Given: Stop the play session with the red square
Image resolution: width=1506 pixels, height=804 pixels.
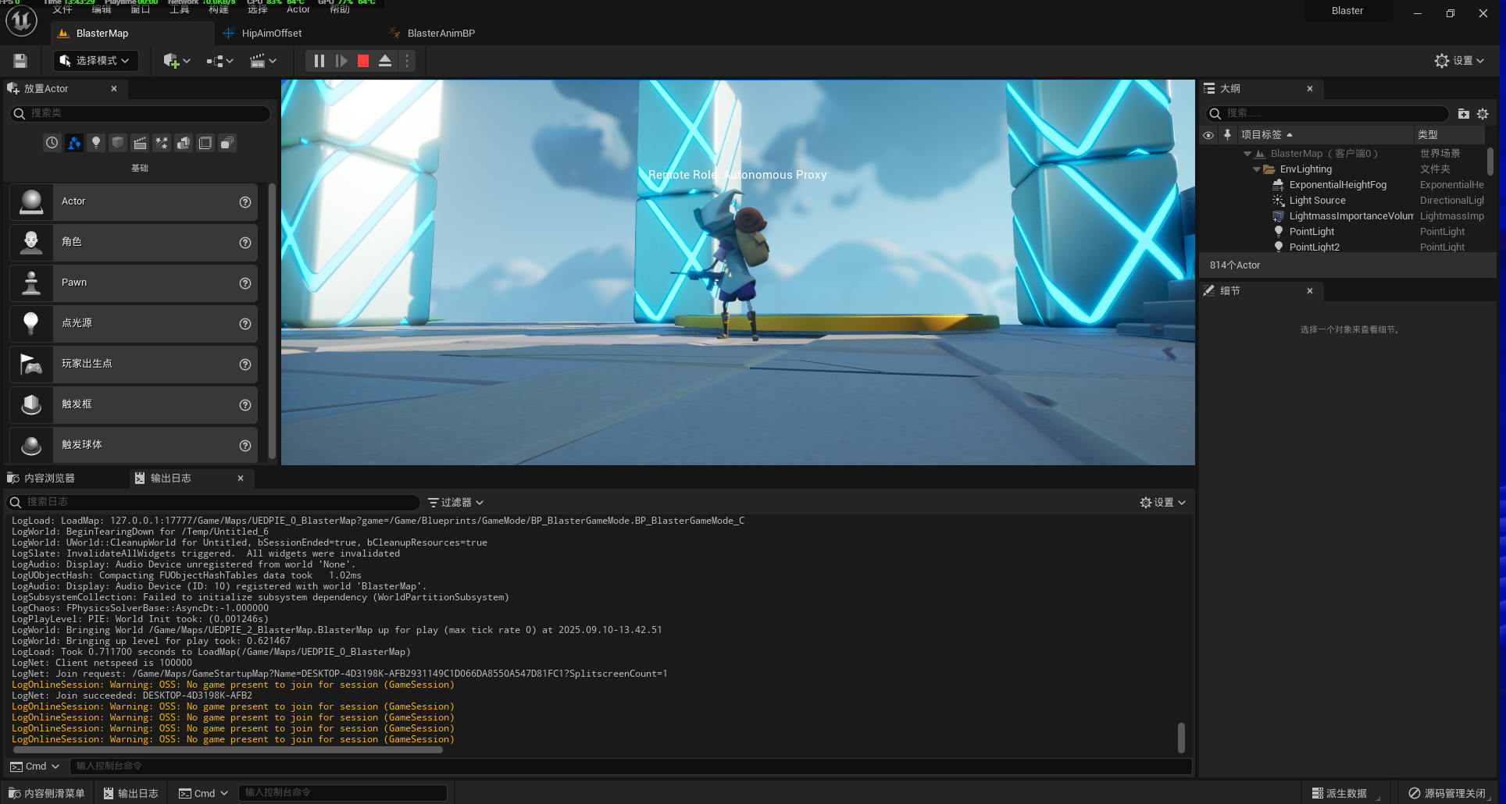Looking at the screenshot, I should coord(363,61).
